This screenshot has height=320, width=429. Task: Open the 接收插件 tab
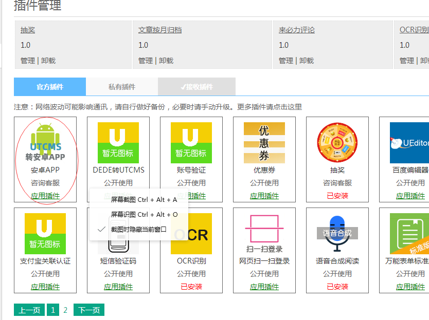tap(196, 87)
